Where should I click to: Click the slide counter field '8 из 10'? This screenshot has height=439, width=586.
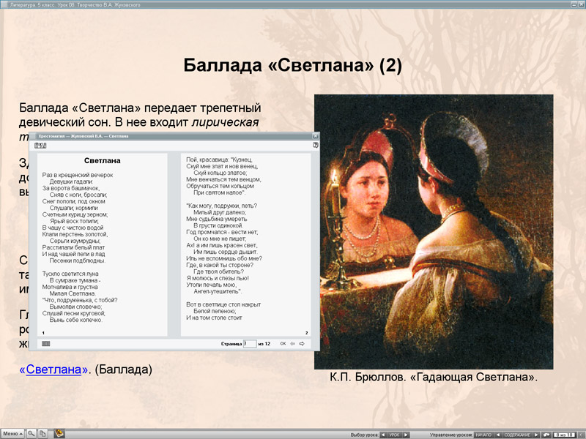(564, 435)
